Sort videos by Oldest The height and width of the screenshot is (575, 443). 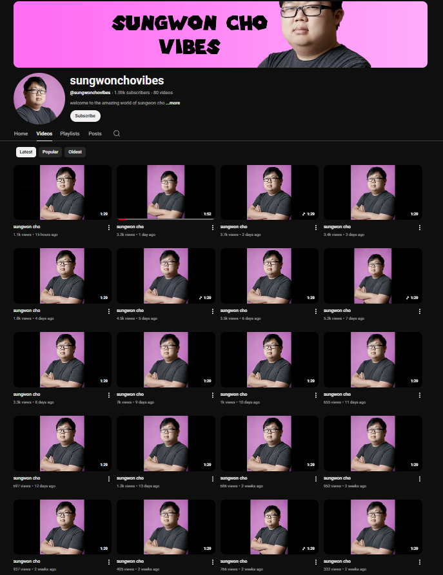pos(75,152)
